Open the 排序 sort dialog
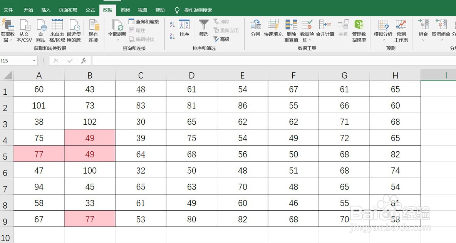This screenshot has height=243, width=456. tap(184, 28)
